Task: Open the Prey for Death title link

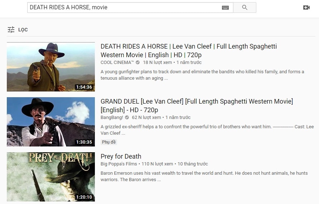Action: coord(121,156)
